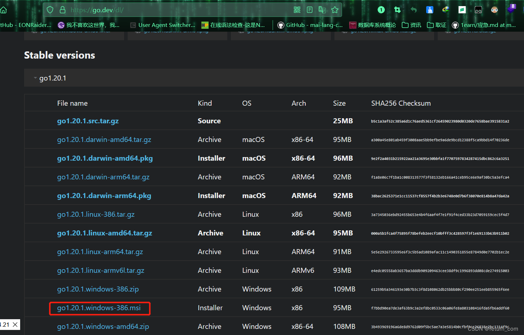This screenshot has height=335, width=524.
Task: Download go1.20.1.windows-386.zip
Action: click(98, 289)
